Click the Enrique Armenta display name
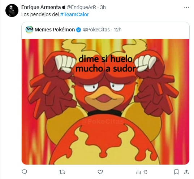 click(41, 7)
